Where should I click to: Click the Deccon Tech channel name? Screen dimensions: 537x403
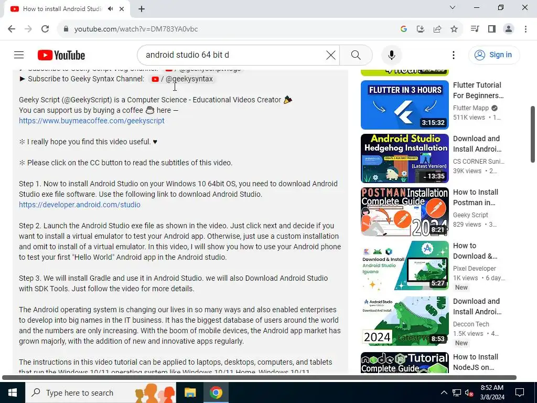point(471,324)
